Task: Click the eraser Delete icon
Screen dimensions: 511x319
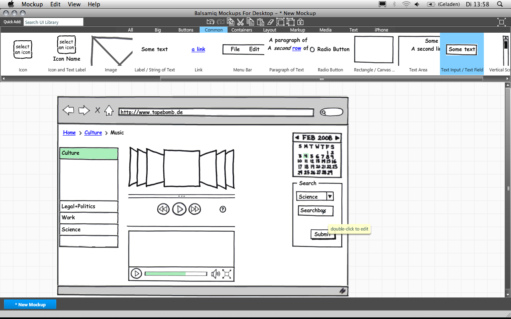Action: [x=271, y=22]
